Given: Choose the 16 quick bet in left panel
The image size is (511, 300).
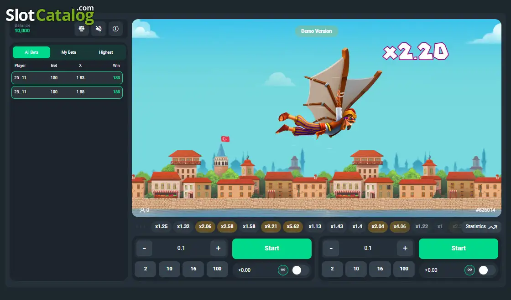Looking at the screenshot, I should 193,269.
